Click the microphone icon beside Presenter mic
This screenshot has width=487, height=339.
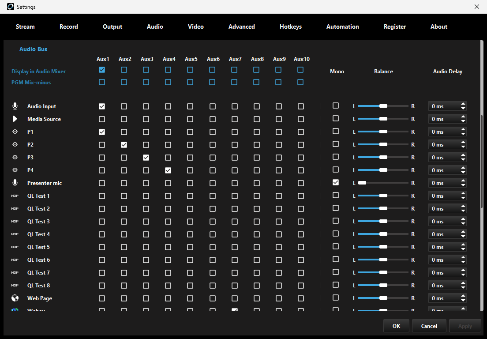tap(15, 183)
